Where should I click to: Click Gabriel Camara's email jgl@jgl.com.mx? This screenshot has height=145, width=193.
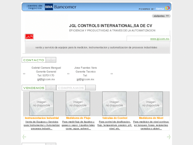(46, 79)
